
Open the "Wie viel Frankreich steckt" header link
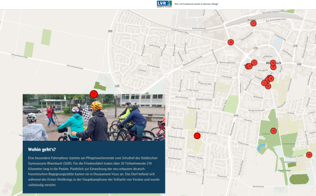tap(197, 4)
